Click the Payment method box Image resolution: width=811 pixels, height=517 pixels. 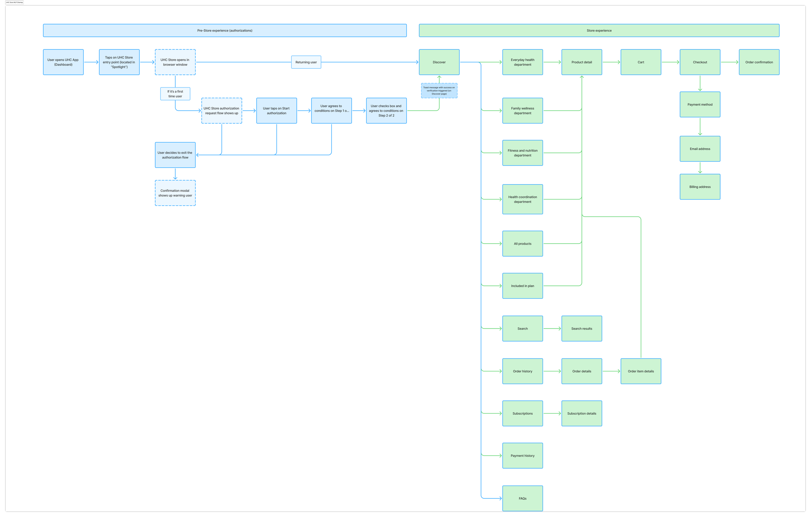(699, 104)
